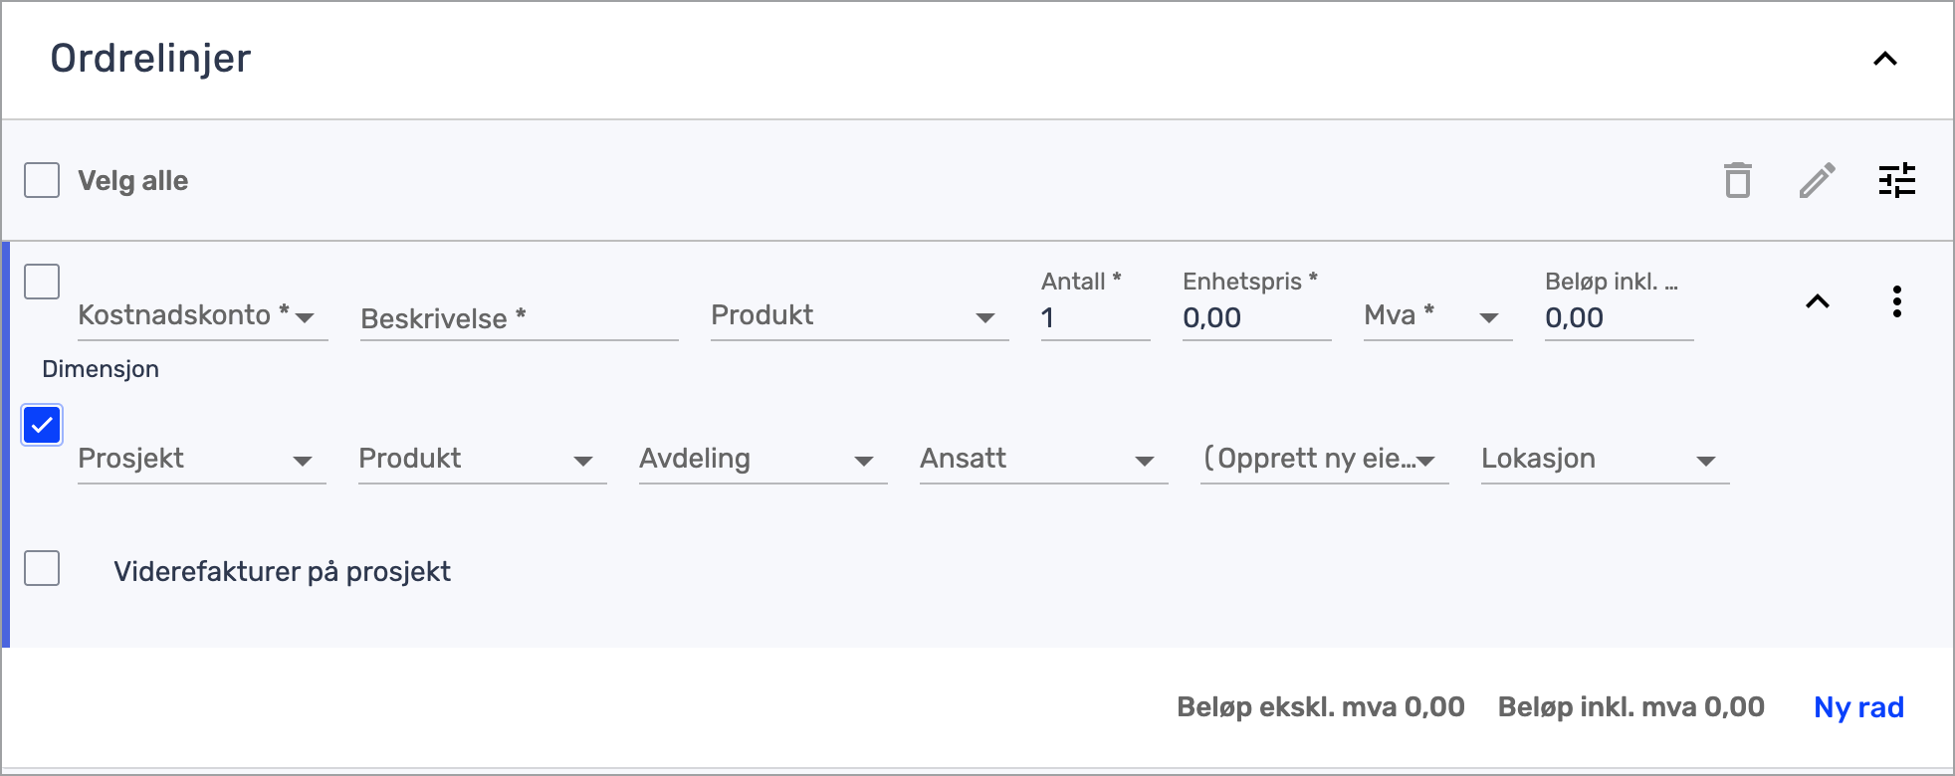Viewport: 1955px width, 776px height.
Task: Collapse the Ordrelinjer section chevron
Action: pyautogui.click(x=1884, y=59)
